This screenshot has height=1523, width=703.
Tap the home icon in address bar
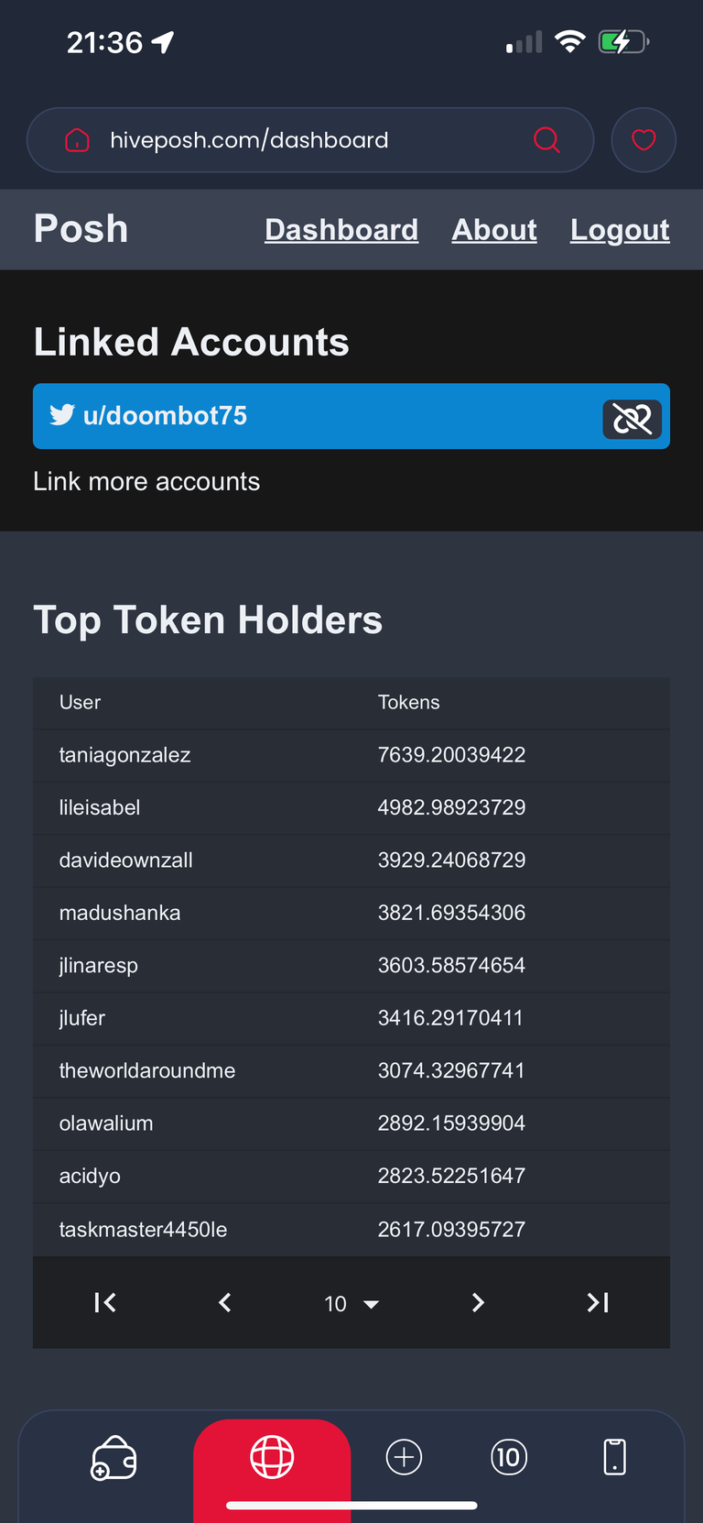point(77,139)
